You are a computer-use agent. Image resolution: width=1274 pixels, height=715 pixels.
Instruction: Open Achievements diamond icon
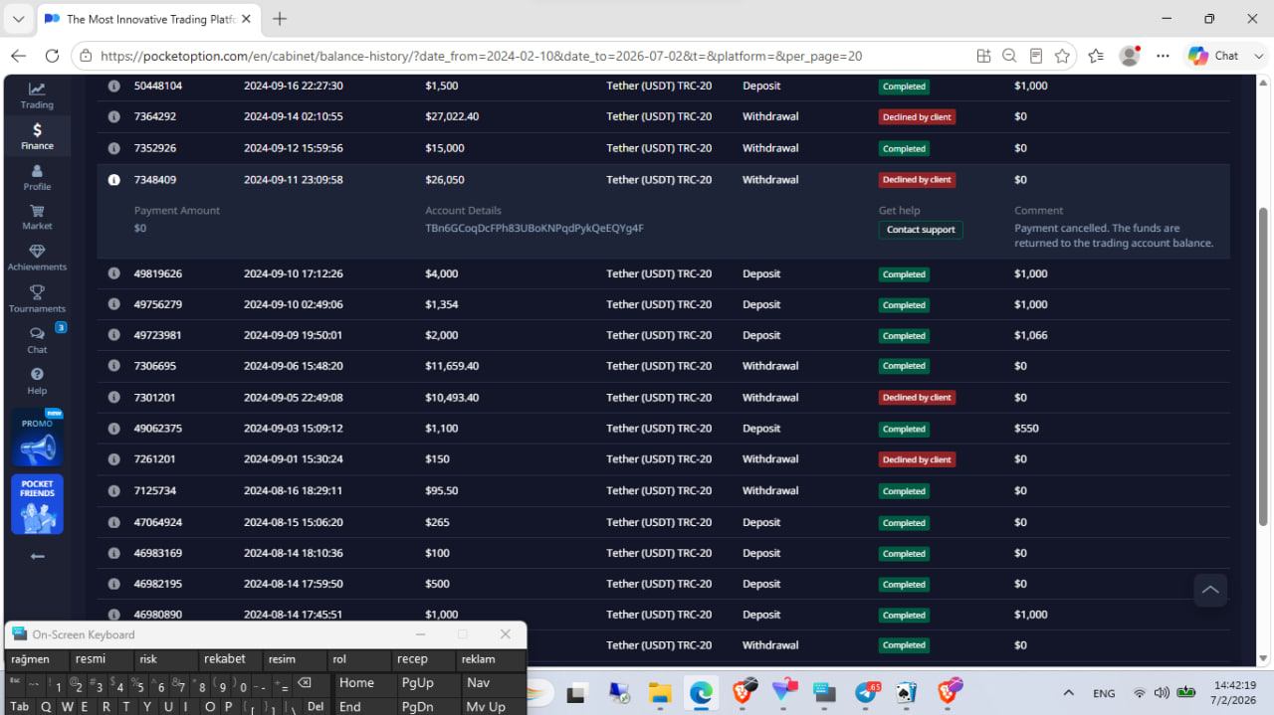point(37,258)
